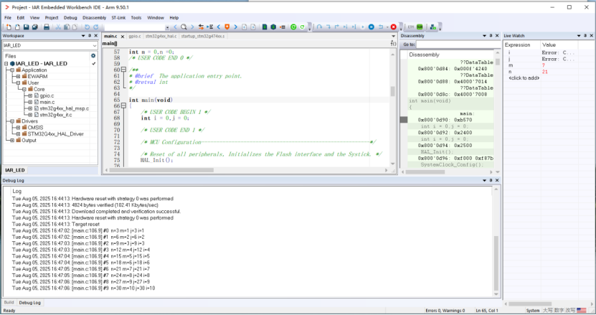
Task: Toggle bookmark using orange bookmark icon
Action: [227, 27]
